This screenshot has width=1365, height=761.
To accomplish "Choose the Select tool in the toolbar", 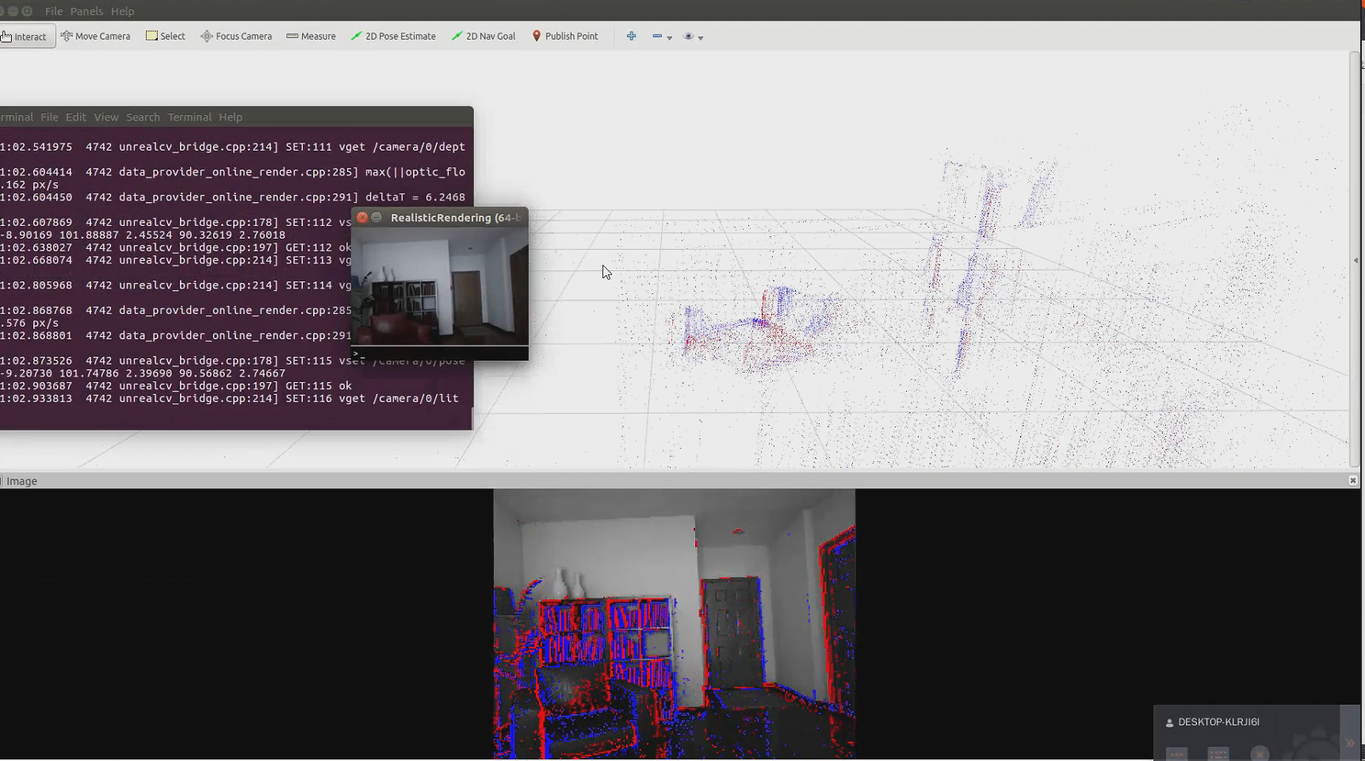I will click(x=166, y=36).
